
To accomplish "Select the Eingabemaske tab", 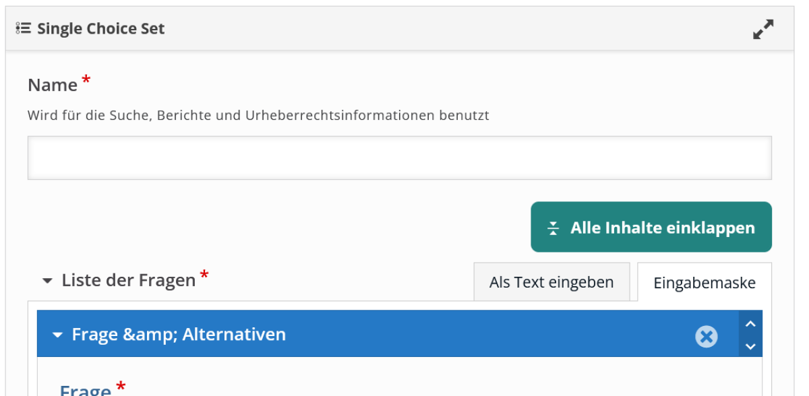I will coord(704,283).
